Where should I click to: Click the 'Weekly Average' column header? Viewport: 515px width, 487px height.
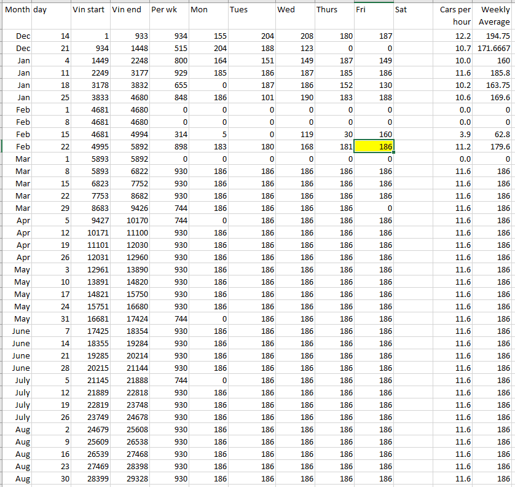(495, 16)
